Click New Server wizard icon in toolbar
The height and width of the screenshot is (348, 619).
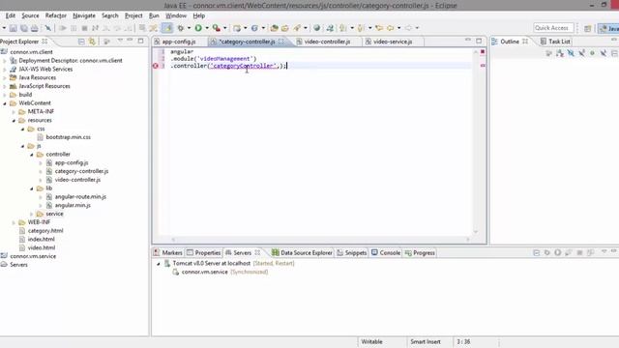pos(236,28)
